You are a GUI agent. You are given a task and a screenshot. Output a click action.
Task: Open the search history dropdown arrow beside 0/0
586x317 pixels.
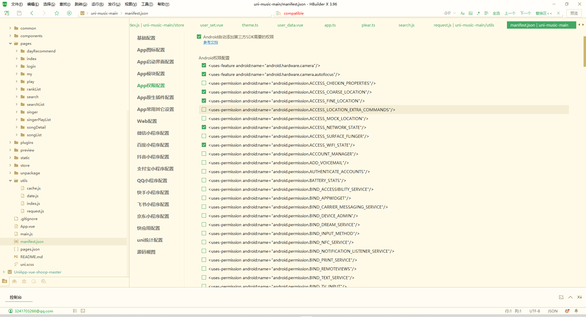[455, 13]
